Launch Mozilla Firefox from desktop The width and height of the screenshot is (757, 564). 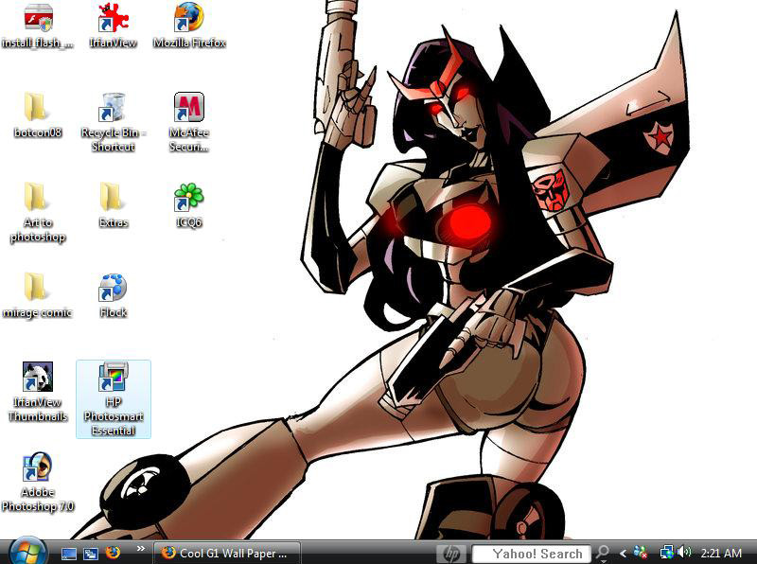click(x=188, y=26)
